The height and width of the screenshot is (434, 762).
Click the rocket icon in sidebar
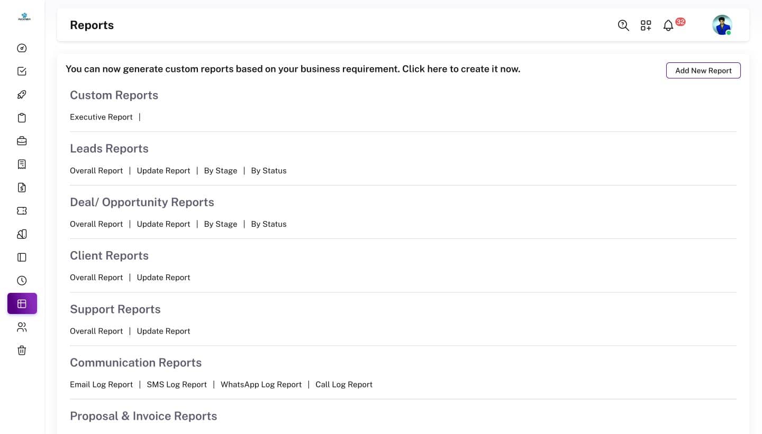coord(22,95)
